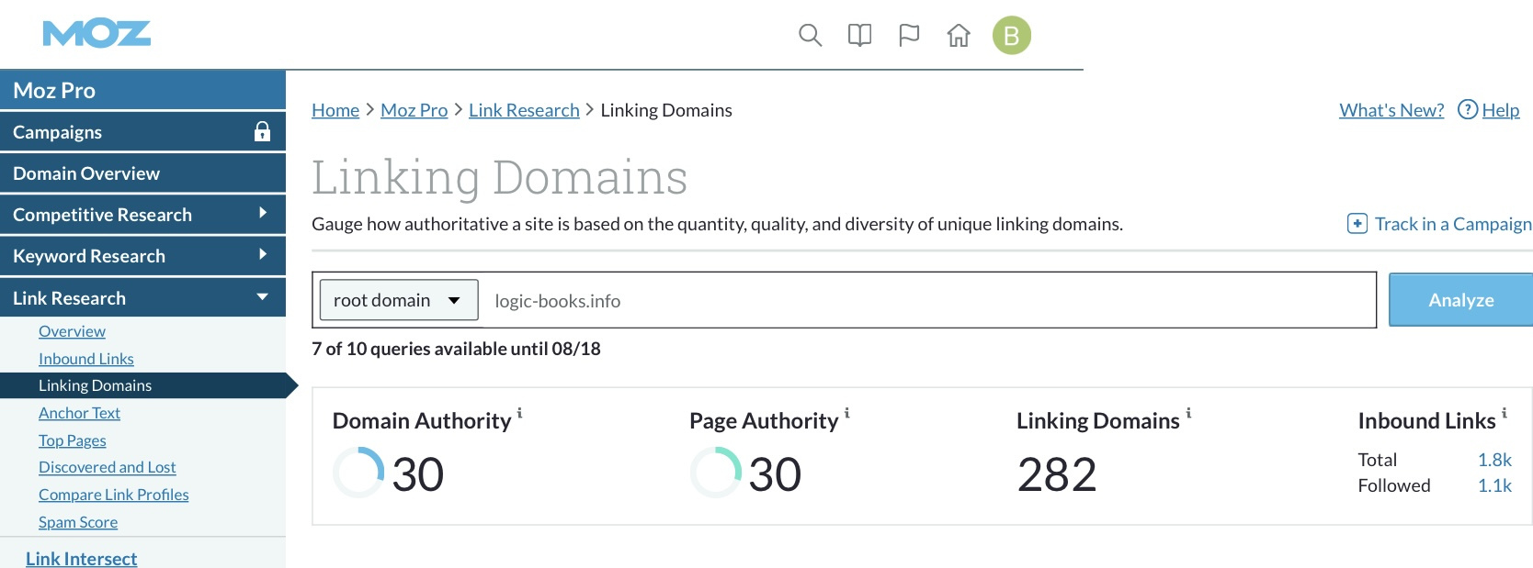
Task: Open Inbound Links in the sidebar
Action: (x=86, y=359)
